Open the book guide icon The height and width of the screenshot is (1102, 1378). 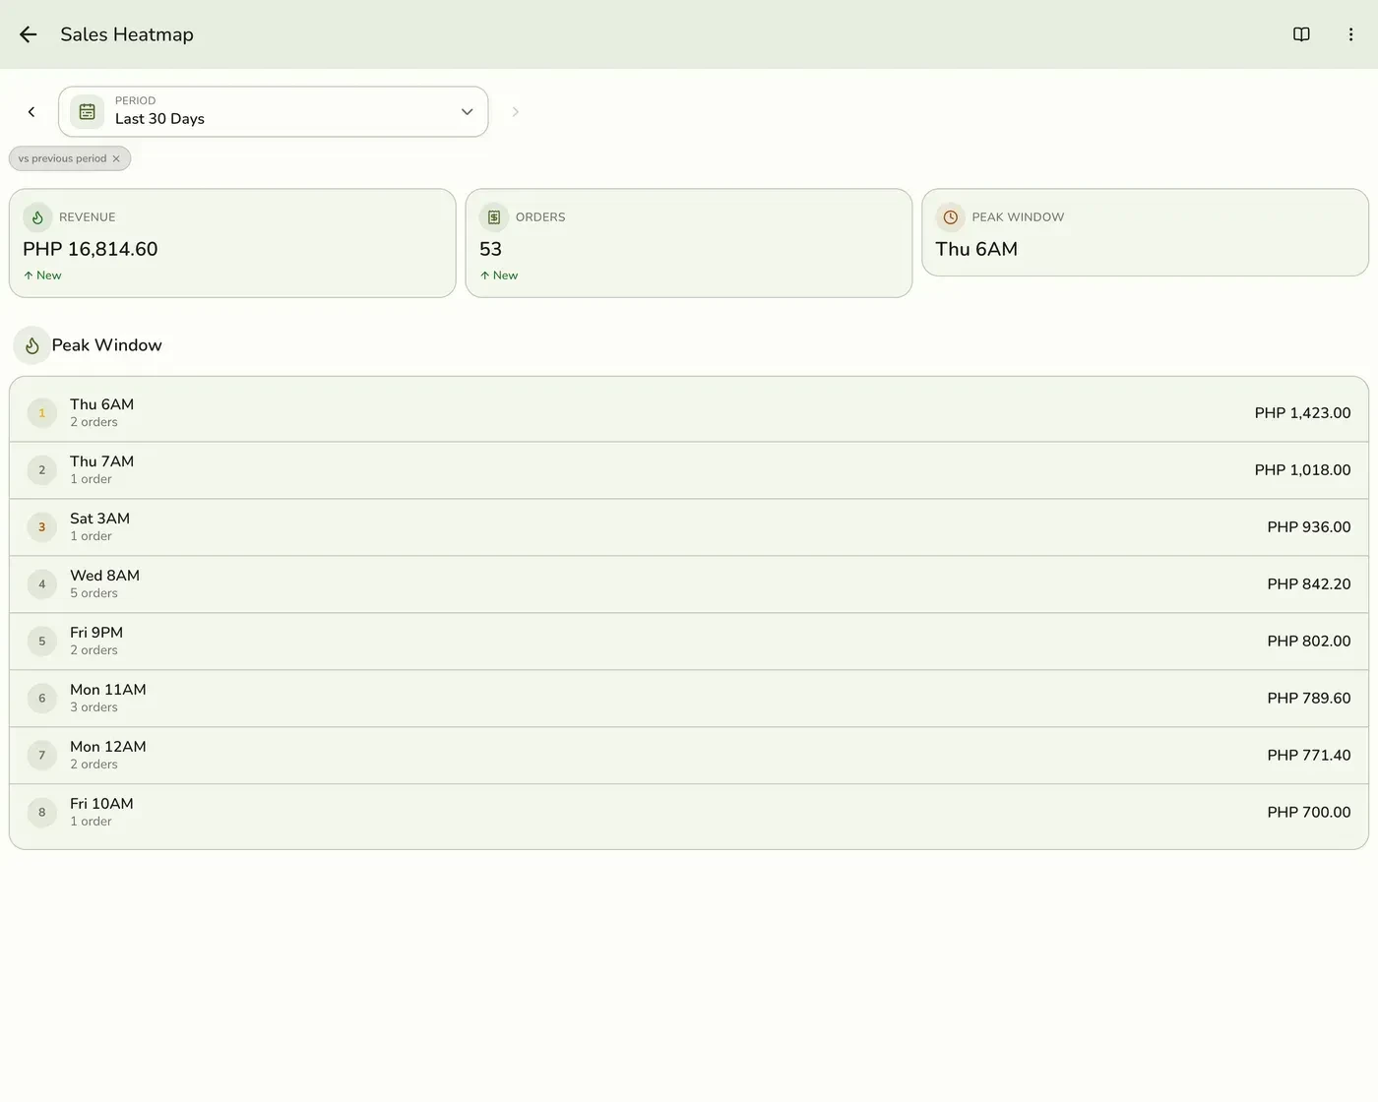click(x=1301, y=34)
